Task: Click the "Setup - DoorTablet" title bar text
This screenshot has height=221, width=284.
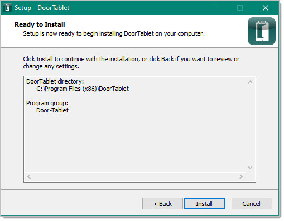Action: [42, 8]
